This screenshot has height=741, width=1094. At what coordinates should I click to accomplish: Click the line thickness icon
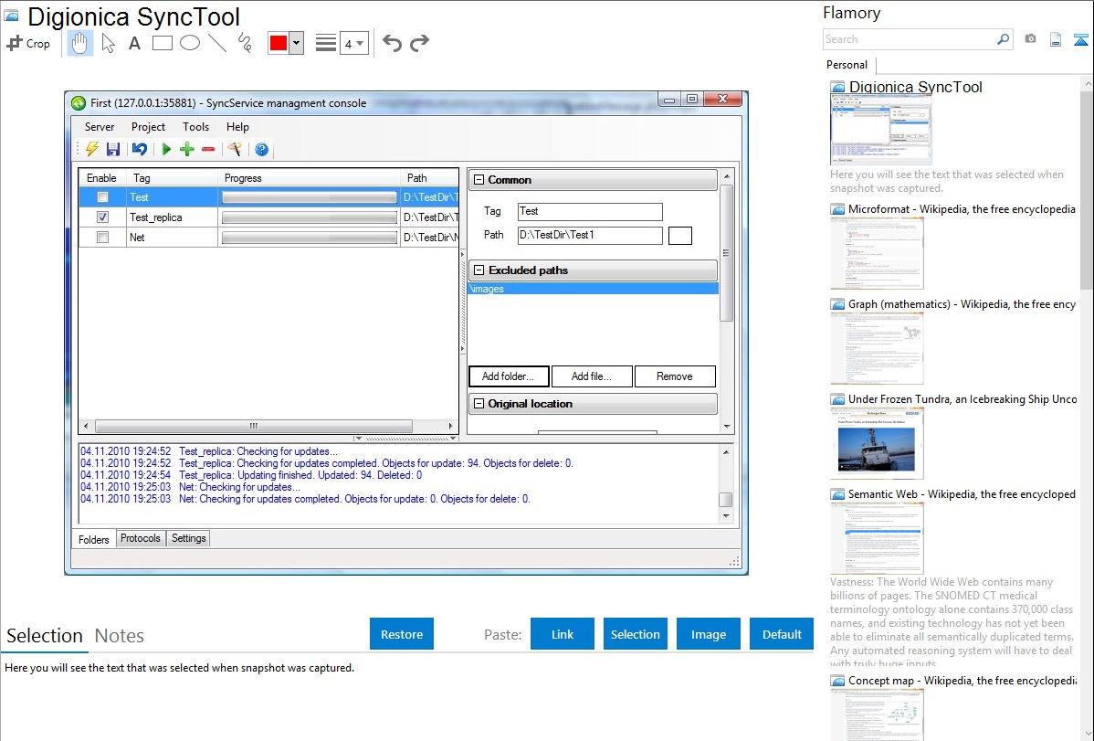click(x=325, y=43)
